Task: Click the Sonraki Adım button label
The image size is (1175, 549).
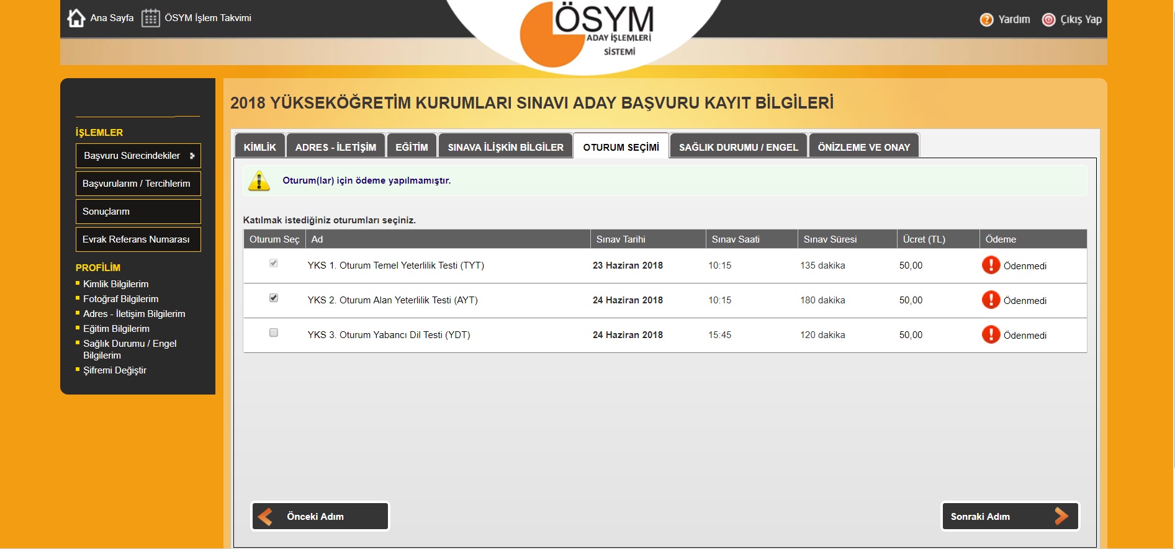Action: pyautogui.click(x=980, y=516)
